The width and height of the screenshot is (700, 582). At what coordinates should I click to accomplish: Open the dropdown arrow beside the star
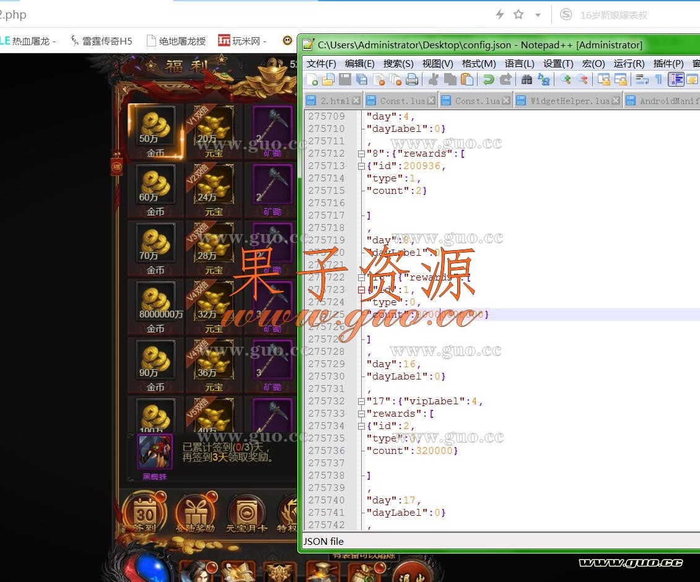[x=538, y=15]
